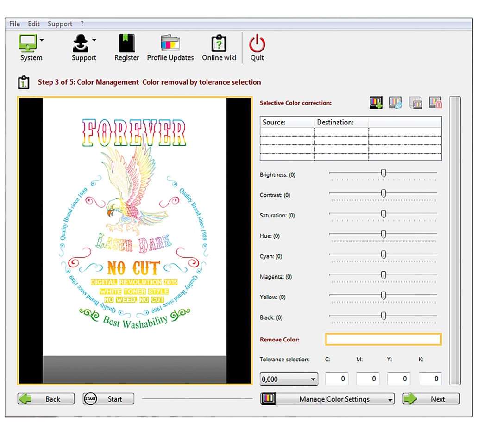Click the duplicate color correction icon
This screenshot has width=477, height=422.
click(415, 103)
